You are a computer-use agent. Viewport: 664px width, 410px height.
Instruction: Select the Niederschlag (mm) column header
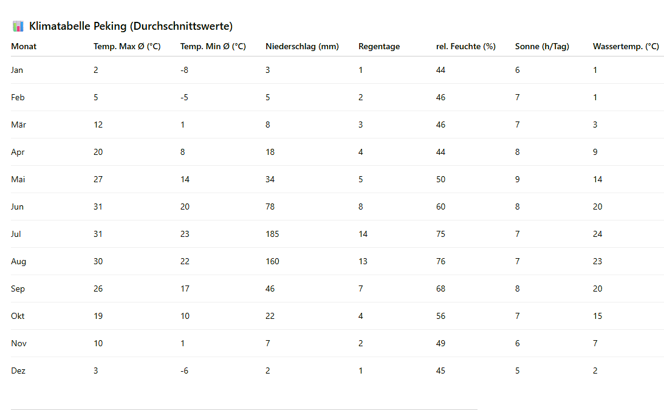pyautogui.click(x=302, y=46)
